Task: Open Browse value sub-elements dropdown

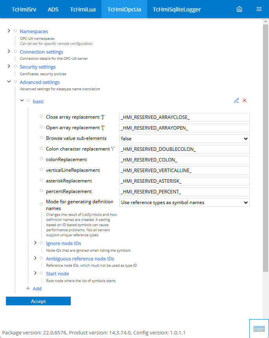Action: pos(184,139)
